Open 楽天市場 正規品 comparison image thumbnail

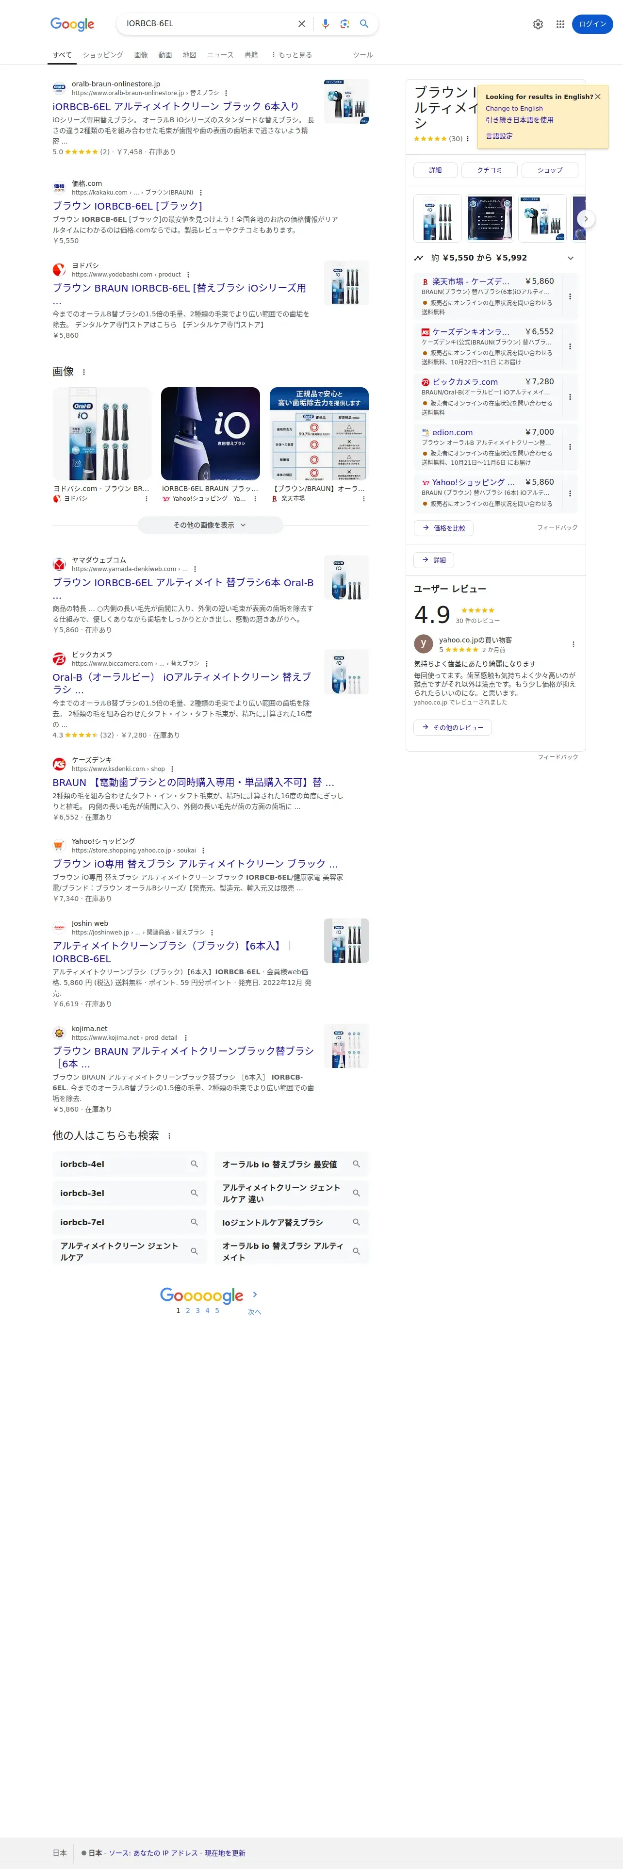[x=319, y=433]
